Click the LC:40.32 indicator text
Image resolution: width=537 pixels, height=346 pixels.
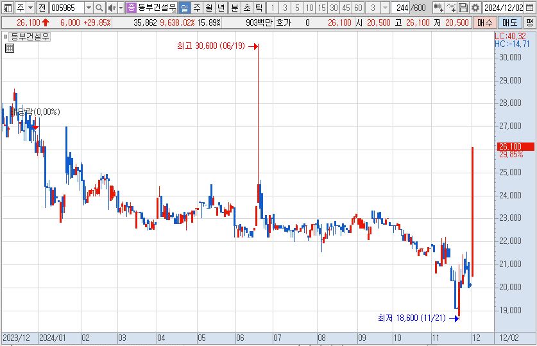pos(510,37)
